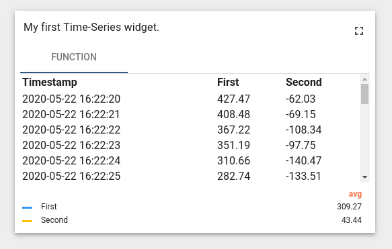Image resolution: width=392 pixels, height=249 pixels.
Task: Click the scrollbar down arrow
Action: click(x=364, y=177)
